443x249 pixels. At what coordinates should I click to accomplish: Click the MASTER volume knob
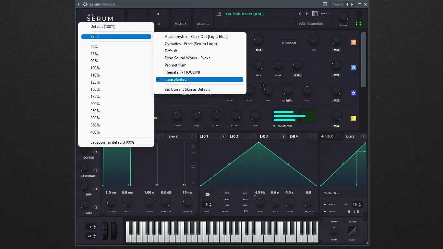(343, 17)
